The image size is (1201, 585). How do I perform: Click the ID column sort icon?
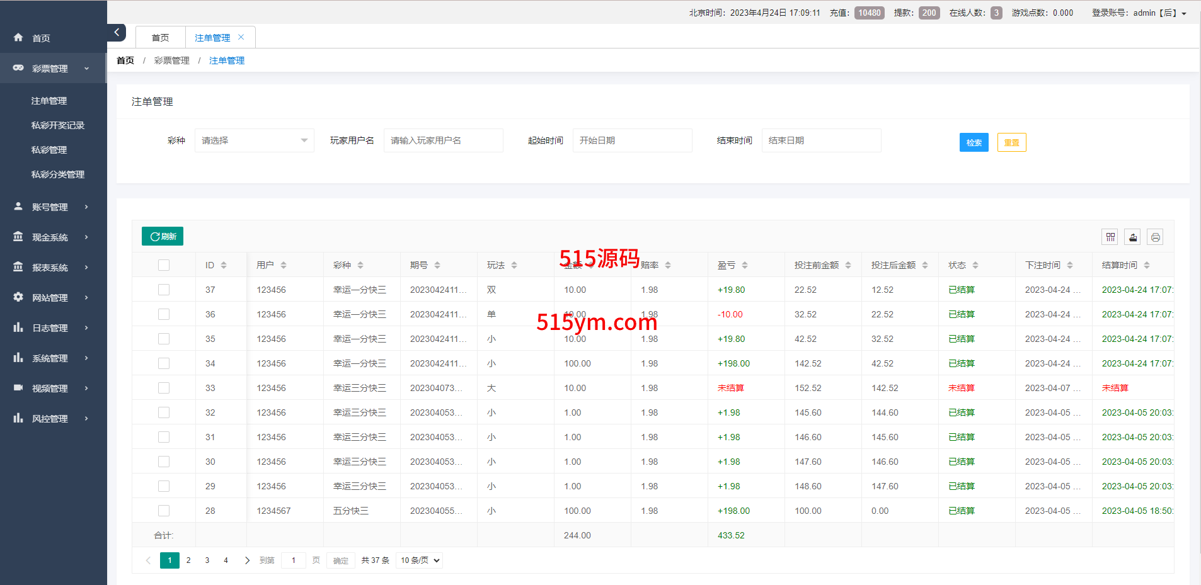pos(224,265)
